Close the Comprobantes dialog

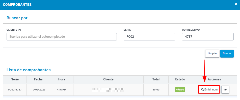point(236,4)
